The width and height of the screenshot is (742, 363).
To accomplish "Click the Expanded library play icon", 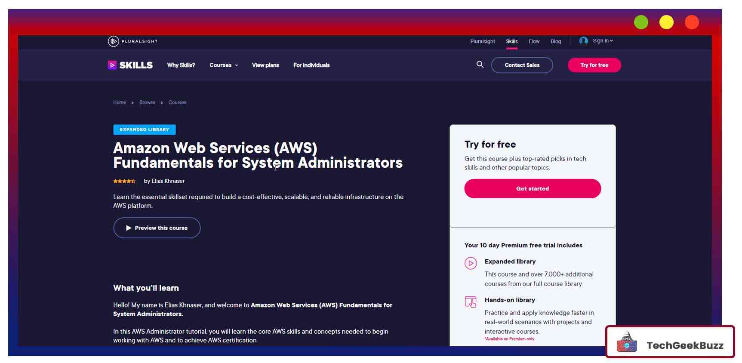I will click(x=471, y=263).
